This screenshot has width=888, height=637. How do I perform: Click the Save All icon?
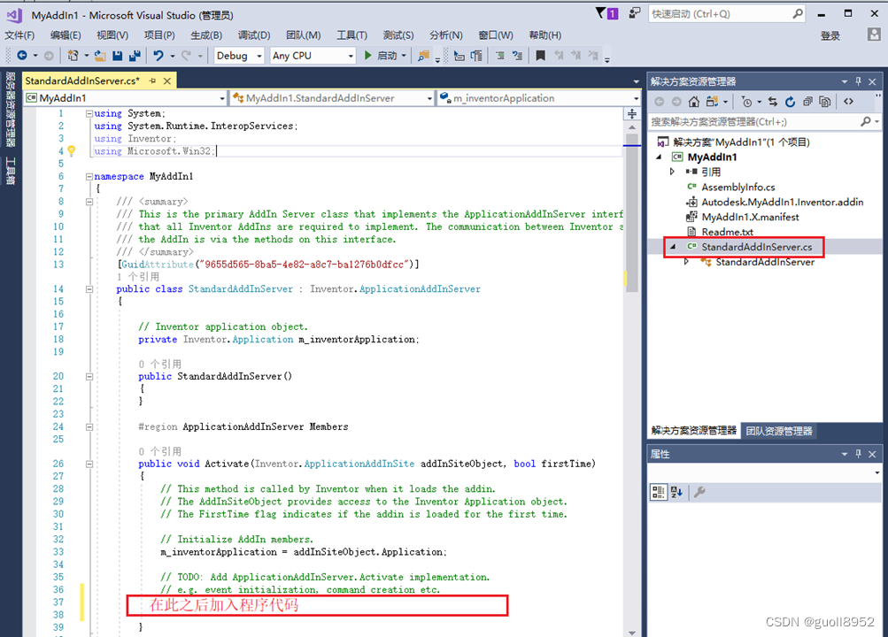(x=135, y=56)
